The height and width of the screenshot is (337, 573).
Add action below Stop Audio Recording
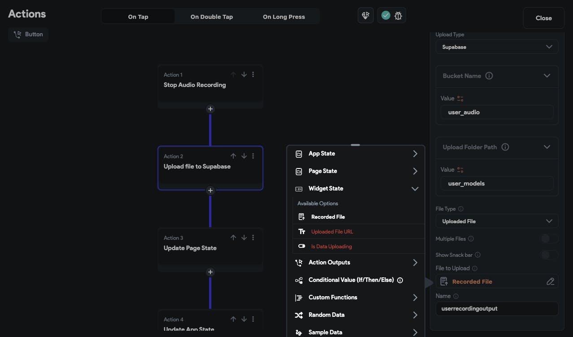[210, 109]
